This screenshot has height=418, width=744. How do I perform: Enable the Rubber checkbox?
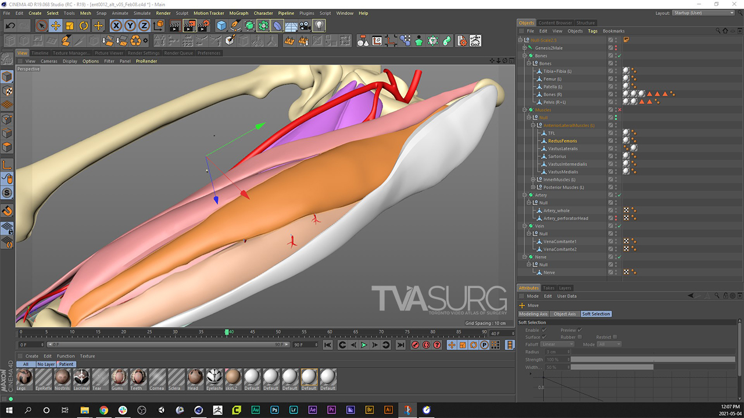point(580,337)
